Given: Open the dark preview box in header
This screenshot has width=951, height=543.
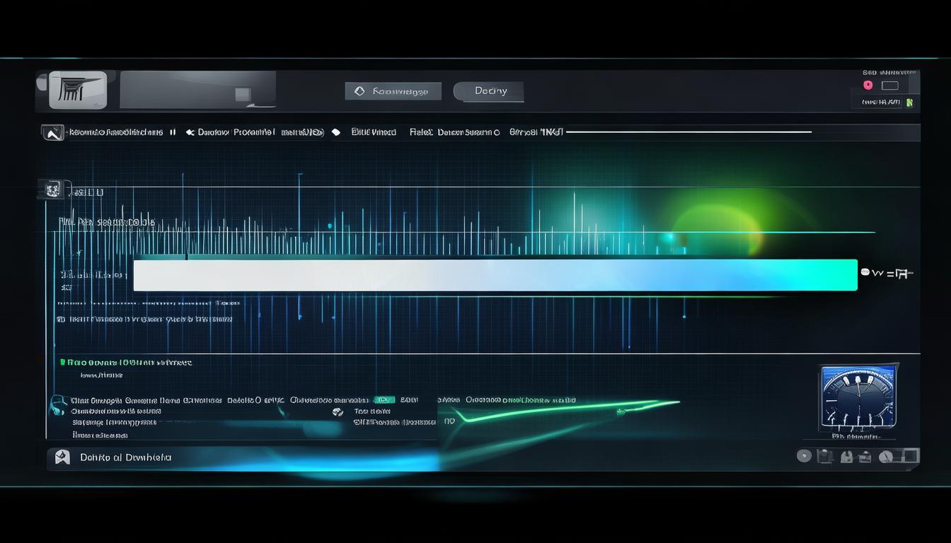Looking at the screenshot, I should click(x=197, y=90).
